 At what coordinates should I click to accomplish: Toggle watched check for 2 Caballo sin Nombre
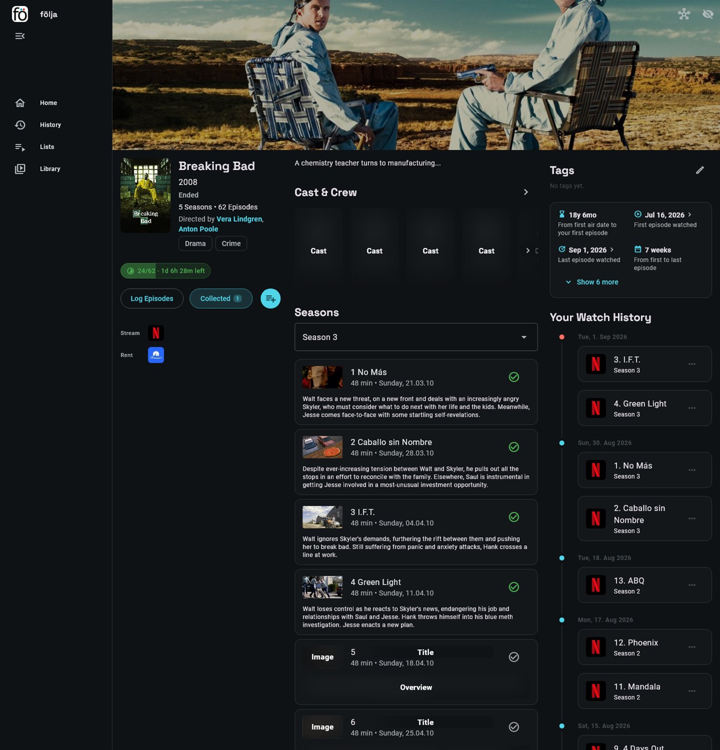pyautogui.click(x=514, y=447)
